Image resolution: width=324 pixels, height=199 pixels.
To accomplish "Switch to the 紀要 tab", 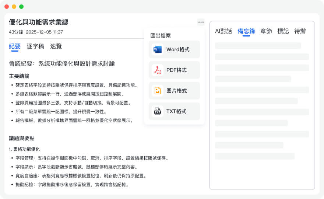I will click(x=15, y=46).
